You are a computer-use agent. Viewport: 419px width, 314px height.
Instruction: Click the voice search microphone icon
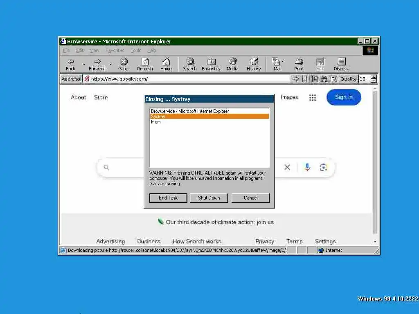tap(307, 167)
